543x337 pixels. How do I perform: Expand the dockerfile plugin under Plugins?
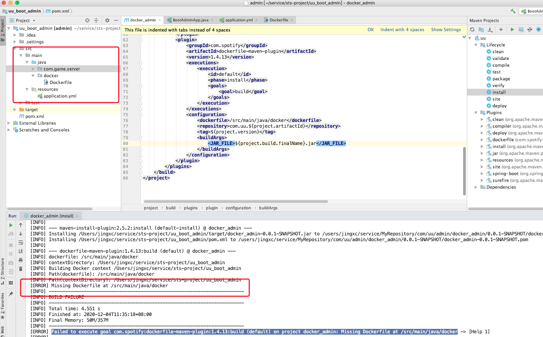tap(482, 140)
